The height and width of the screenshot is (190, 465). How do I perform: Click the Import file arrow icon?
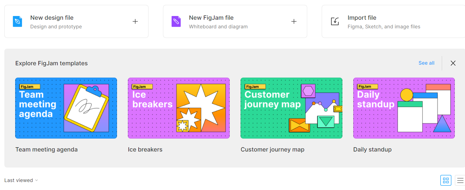pos(335,22)
